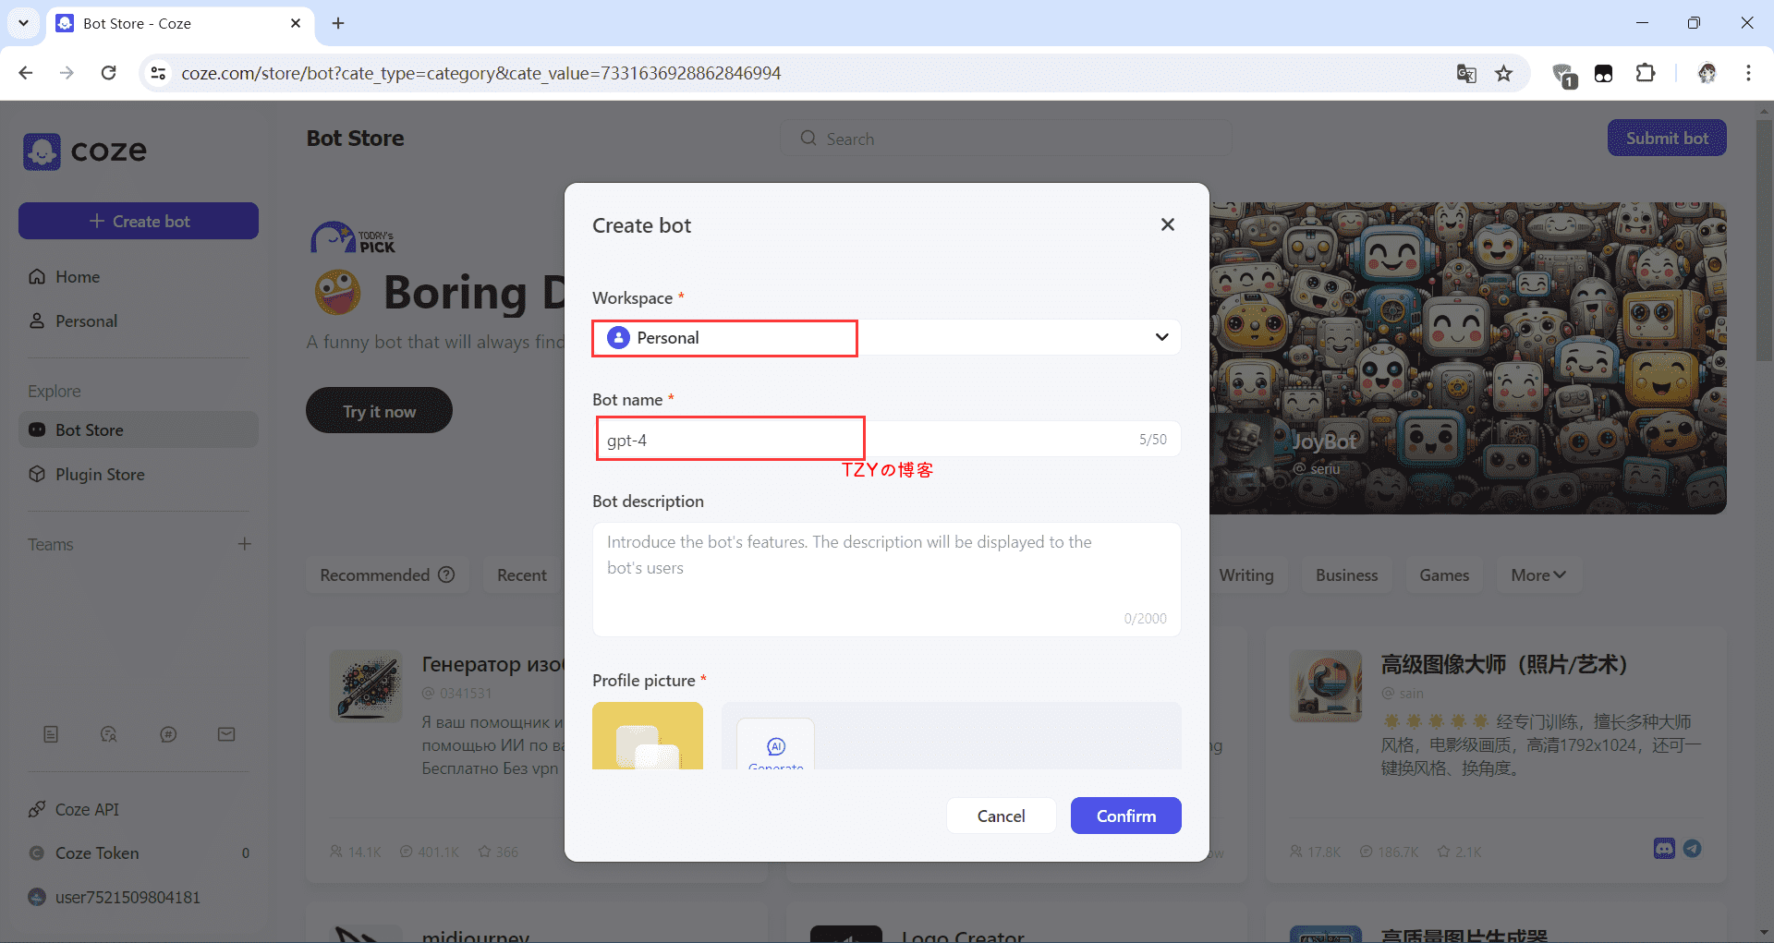Image resolution: width=1774 pixels, height=943 pixels.
Task: Open the Chrome profile avatar
Action: (x=1707, y=73)
